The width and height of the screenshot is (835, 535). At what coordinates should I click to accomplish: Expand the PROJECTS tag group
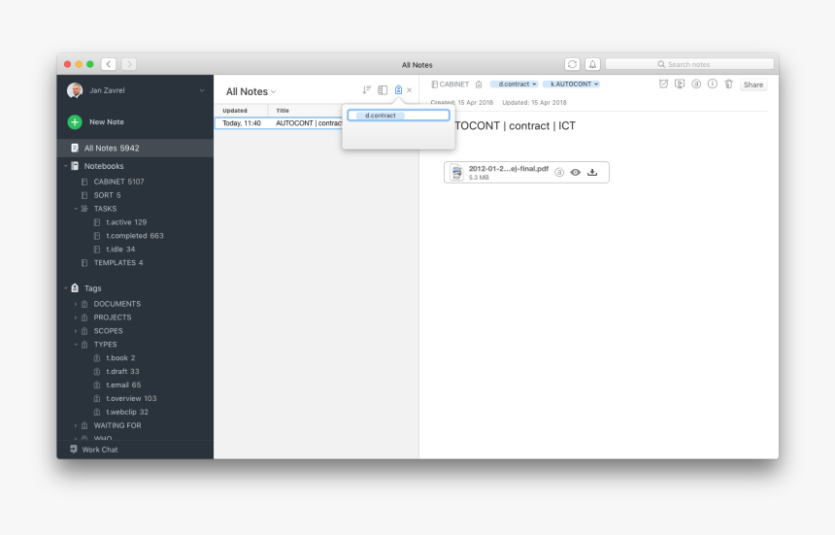click(76, 318)
